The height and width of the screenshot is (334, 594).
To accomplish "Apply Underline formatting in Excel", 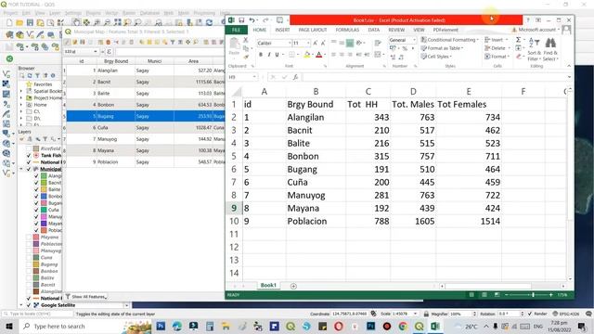I will [x=277, y=55].
